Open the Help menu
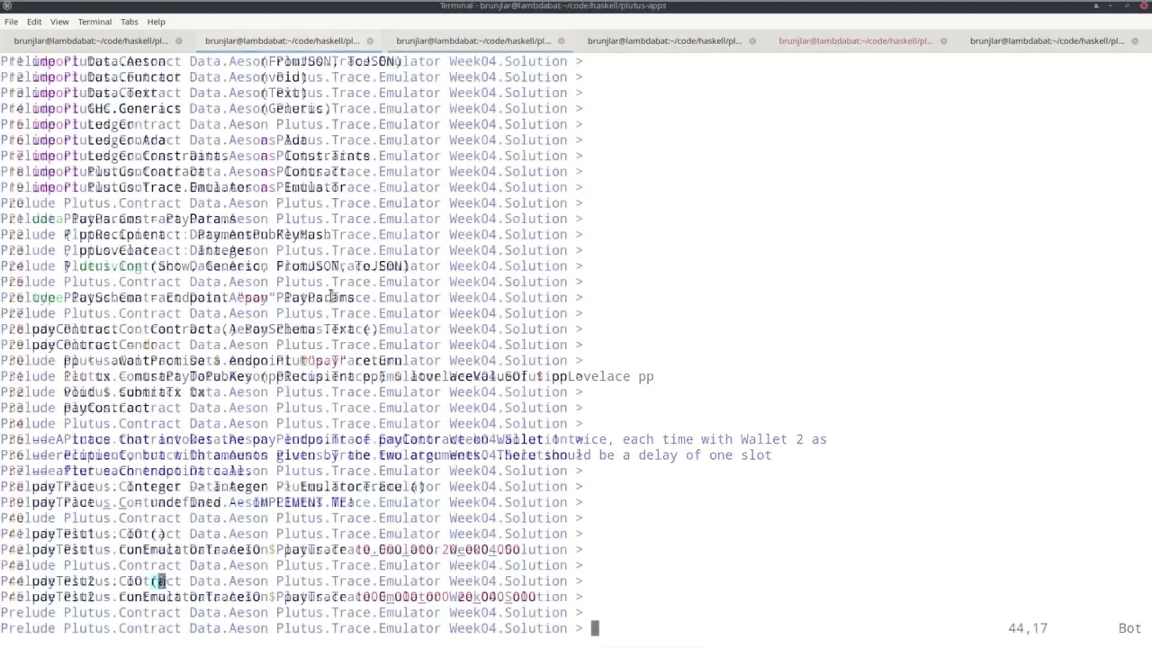The width and height of the screenshot is (1152, 648). click(x=156, y=22)
